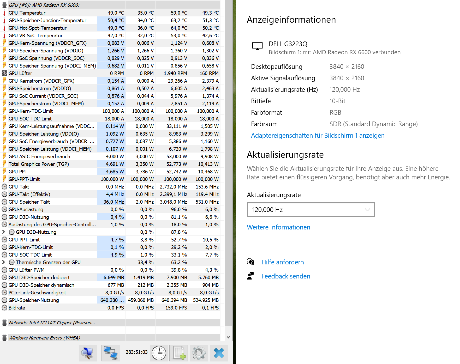
Task: Click the Hilfe anfordern link
Action: 283,262
